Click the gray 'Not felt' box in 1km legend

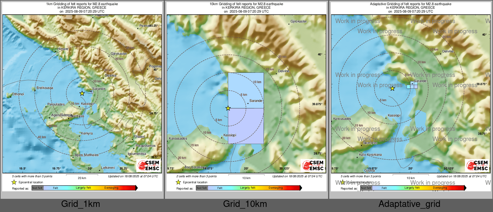37,188
